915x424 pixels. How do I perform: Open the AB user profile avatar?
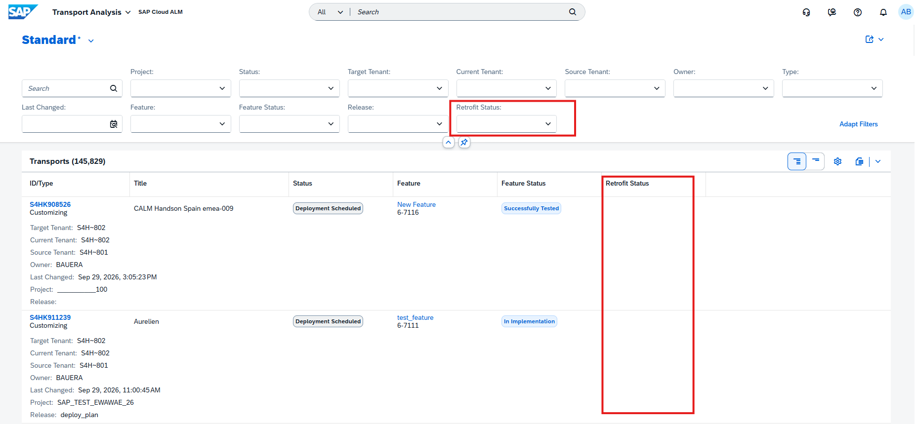[x=906, y=12]
